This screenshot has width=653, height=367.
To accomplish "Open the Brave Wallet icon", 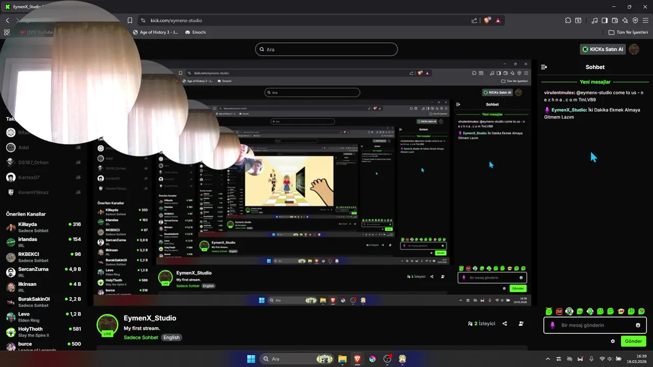I will pos(615,20).
